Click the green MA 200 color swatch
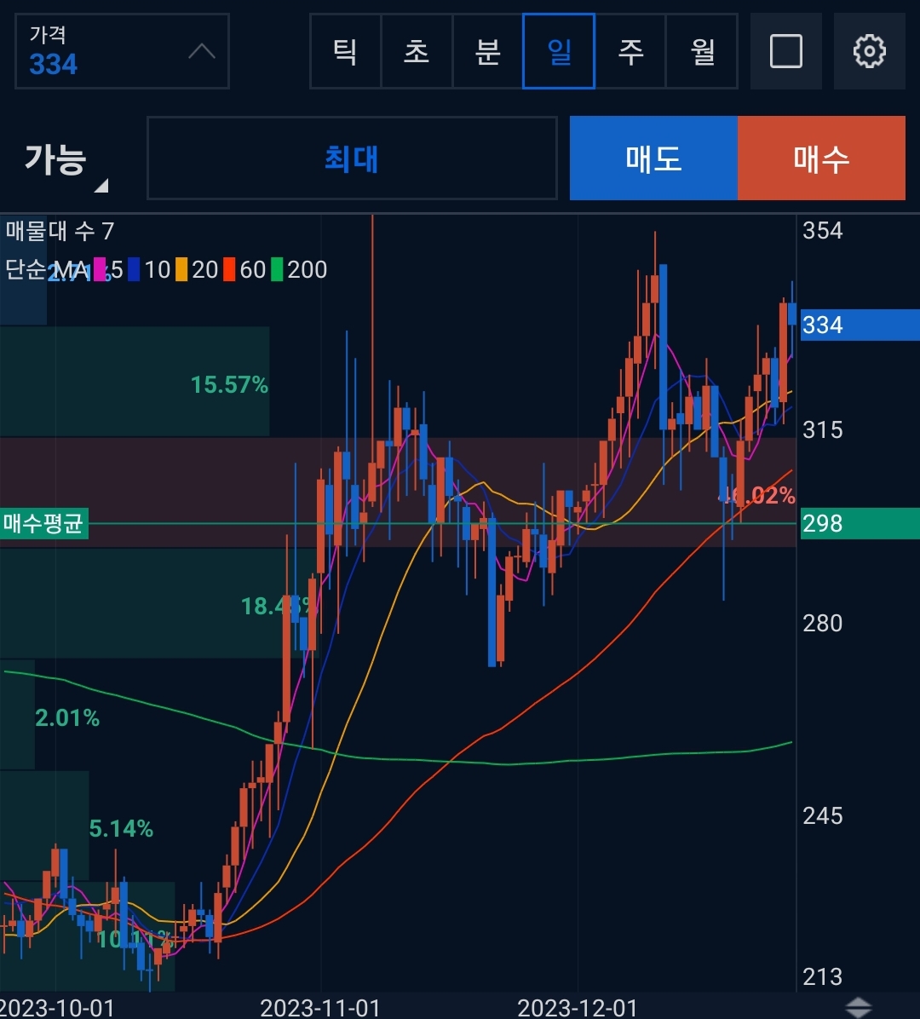The width and height of the screenshot is (920, 1019). [x=277, y=270]
